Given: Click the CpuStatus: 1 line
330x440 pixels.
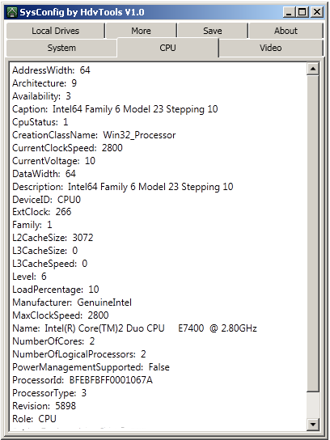Looking at the screenshot, I should pos(40,122).
